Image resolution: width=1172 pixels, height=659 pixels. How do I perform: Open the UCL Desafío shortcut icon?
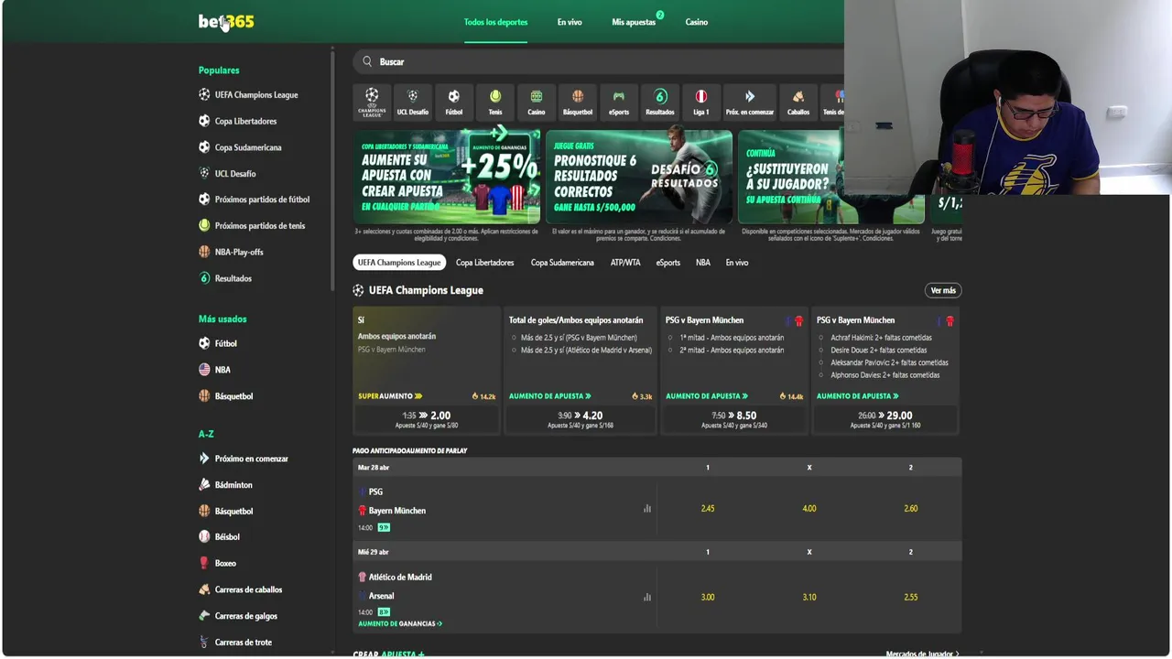coord(412,102)
